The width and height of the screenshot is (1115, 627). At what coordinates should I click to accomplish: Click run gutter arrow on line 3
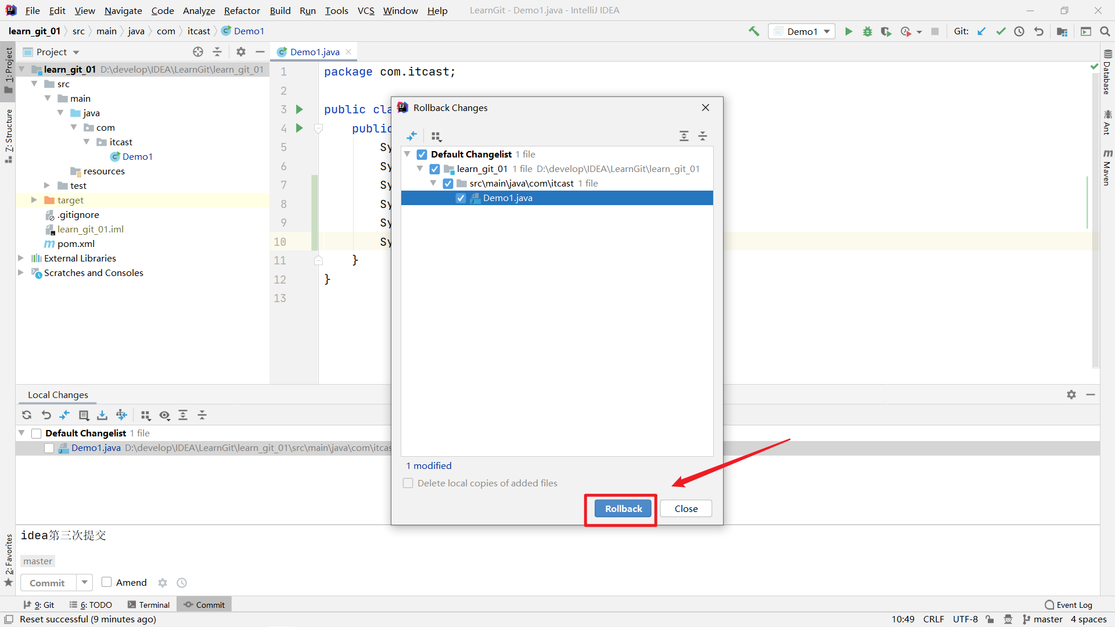pyautogui.click(x=299, y=109)
